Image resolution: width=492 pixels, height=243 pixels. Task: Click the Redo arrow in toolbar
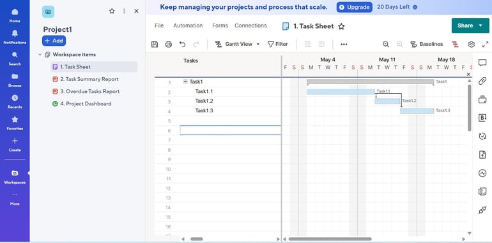pyautogui.click(x=196, y=44)
